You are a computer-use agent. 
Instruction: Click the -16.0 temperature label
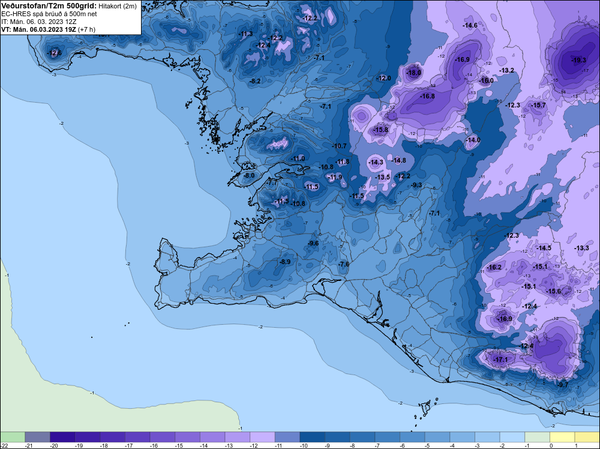tap(487, 80)
